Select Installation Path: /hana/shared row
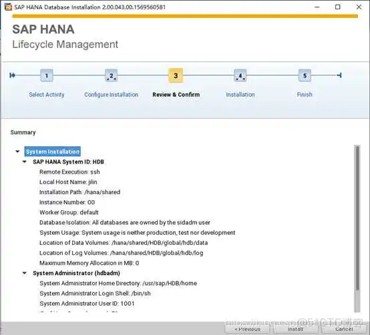370x335 pixels. 79,192
